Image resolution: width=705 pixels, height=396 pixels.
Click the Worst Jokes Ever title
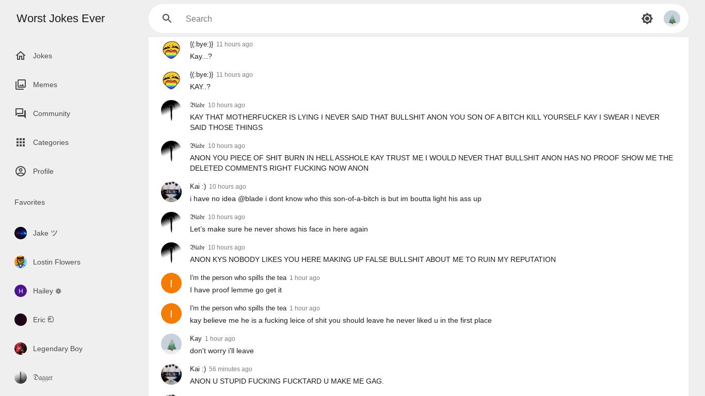[x=60, y=19]
